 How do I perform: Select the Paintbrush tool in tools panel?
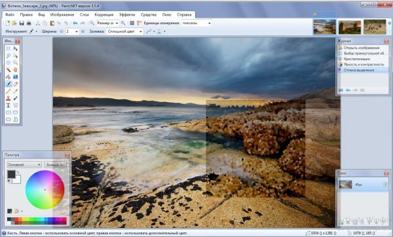pos(9,84)
